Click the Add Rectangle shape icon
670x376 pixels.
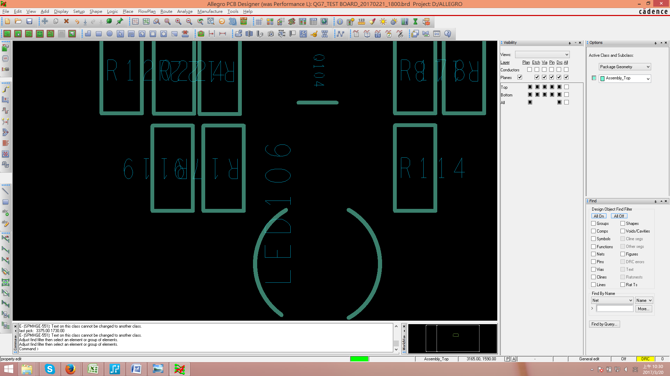(x=99, y=34)
